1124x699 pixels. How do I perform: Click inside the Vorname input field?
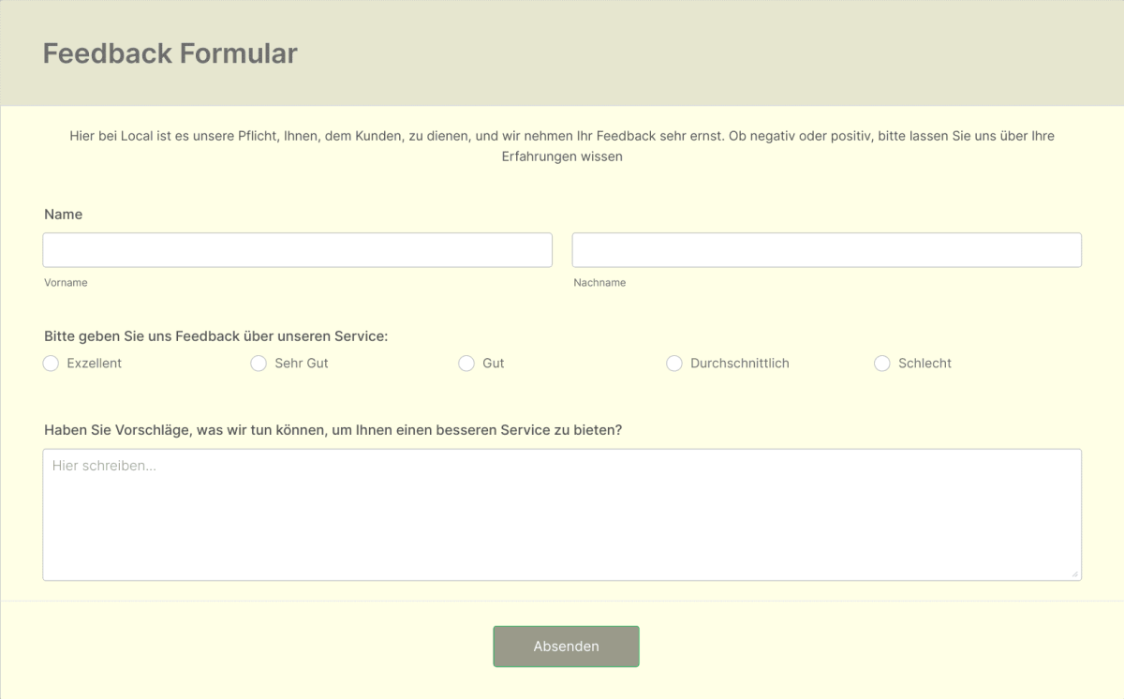coord(297,249)
